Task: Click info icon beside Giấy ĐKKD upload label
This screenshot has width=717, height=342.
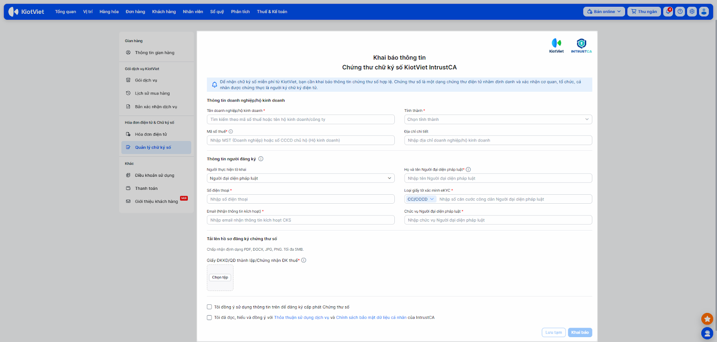Action: [304, 261]
